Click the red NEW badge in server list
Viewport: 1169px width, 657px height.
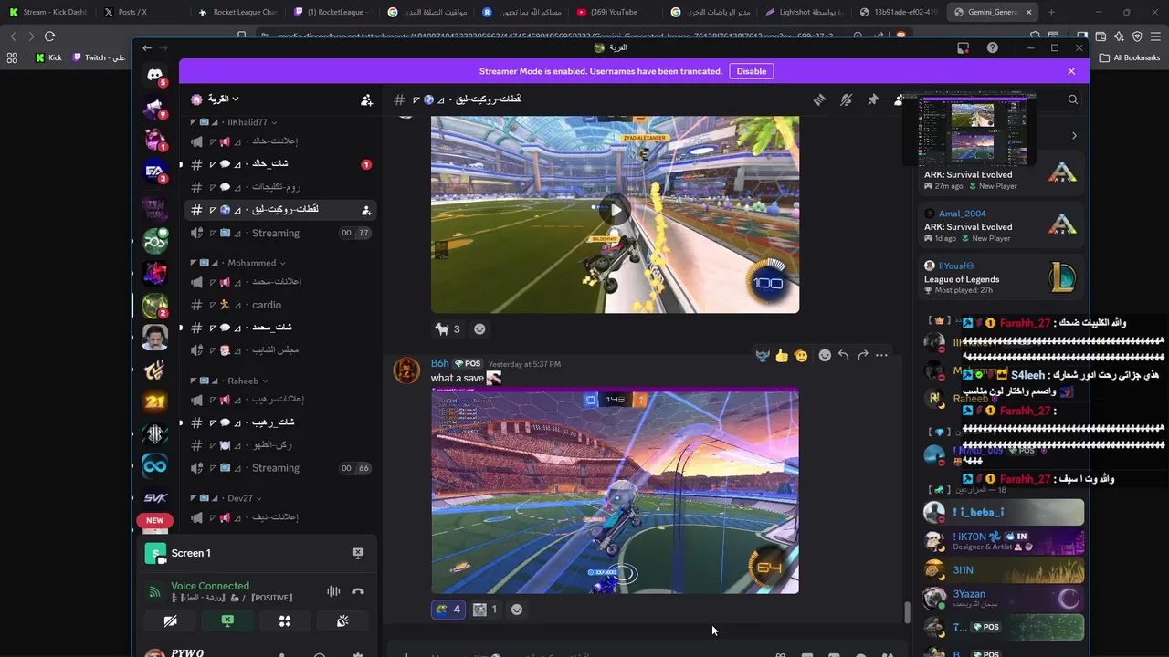click(155, 520)
